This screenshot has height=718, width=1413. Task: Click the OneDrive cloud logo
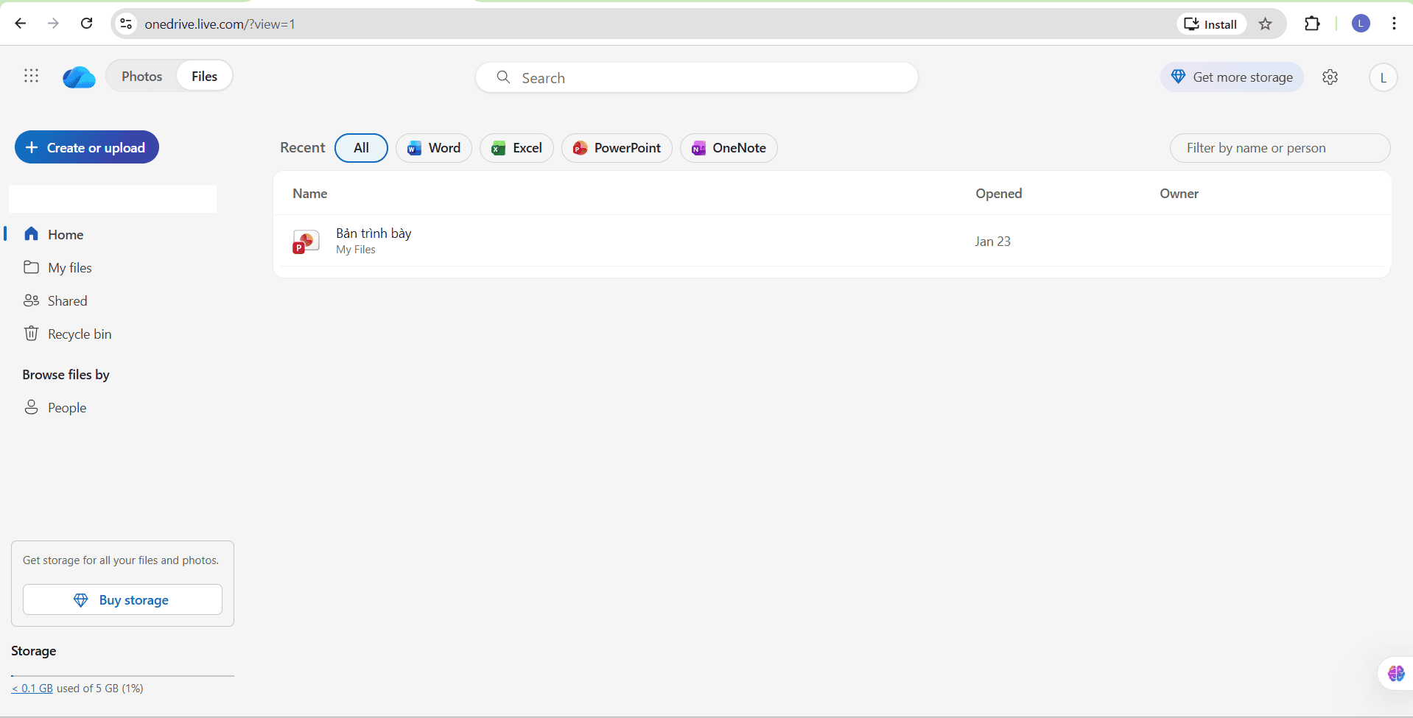pyautogui.click(x=78, y=77)
